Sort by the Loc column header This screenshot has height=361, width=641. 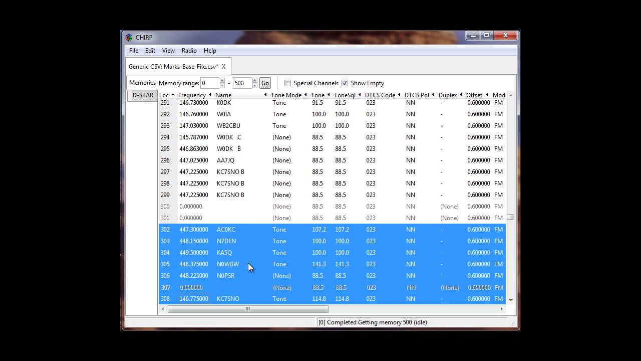pyautogui.click(x=167, y=95)
